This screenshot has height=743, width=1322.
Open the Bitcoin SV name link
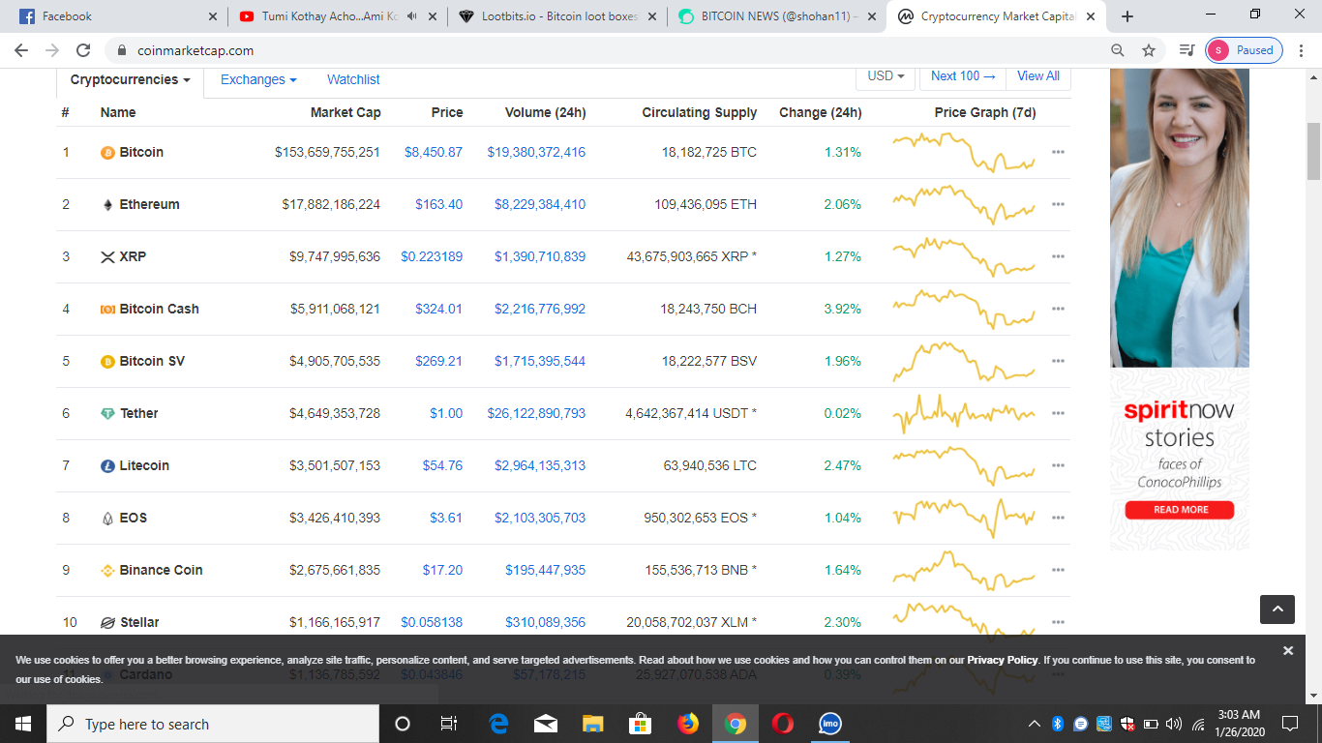tap(152, 362)
